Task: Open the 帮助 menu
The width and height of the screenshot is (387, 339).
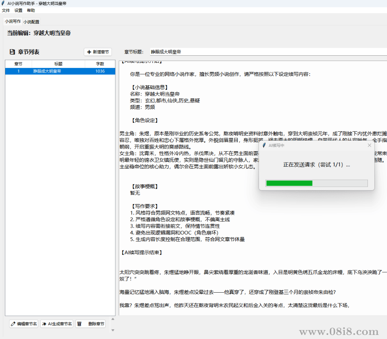Action: pyautogui.click(x=31, y=11)
